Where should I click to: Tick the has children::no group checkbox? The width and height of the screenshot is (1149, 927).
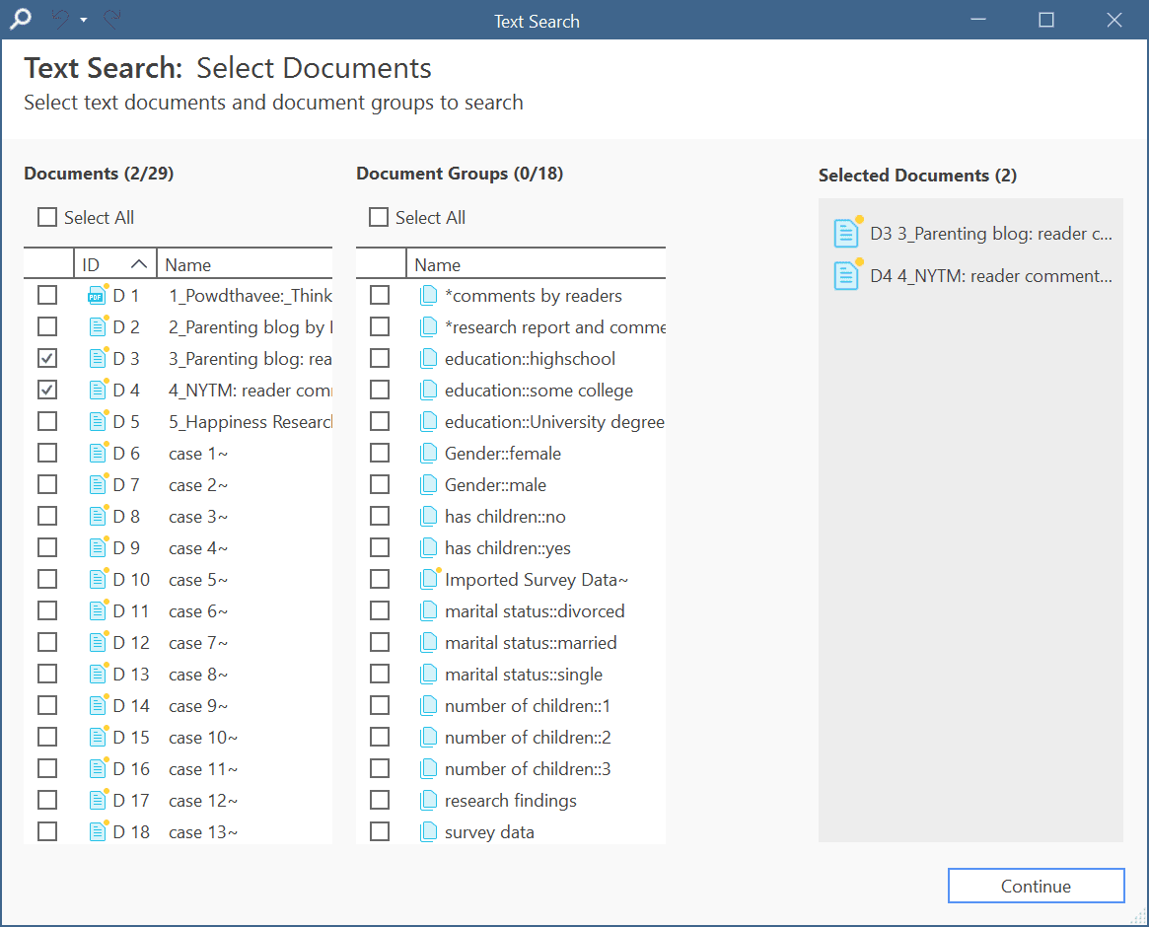tap(380, 516)
